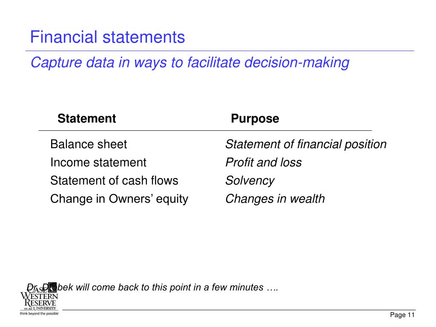Click the think beyond the possible tagline
The width and height of the screenshot is (436, 327).
click(x=39, y=314)
